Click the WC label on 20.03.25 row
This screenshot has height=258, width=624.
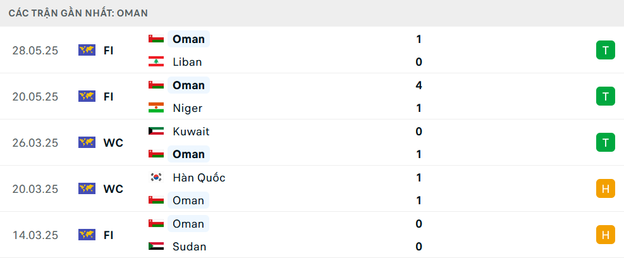tap(113, 188)
